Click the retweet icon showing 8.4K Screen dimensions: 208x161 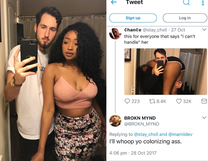click(152, 101)
